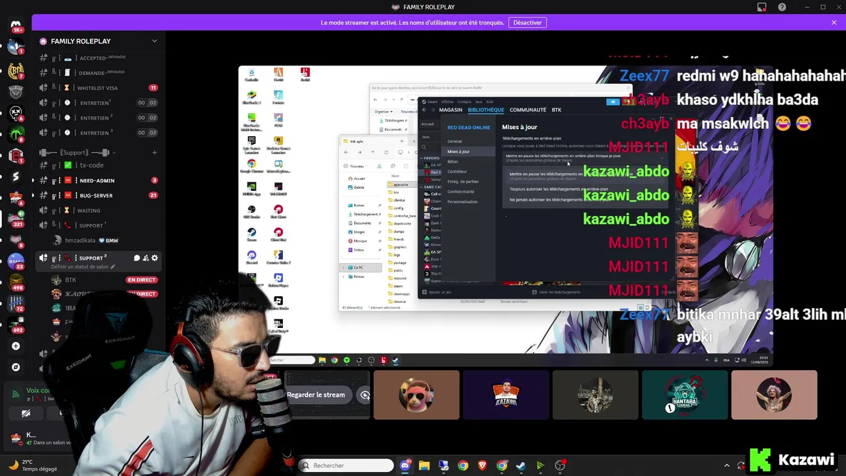Add a server with the plus icon
The height and width of the screenshot is (476, 846).
16,346
